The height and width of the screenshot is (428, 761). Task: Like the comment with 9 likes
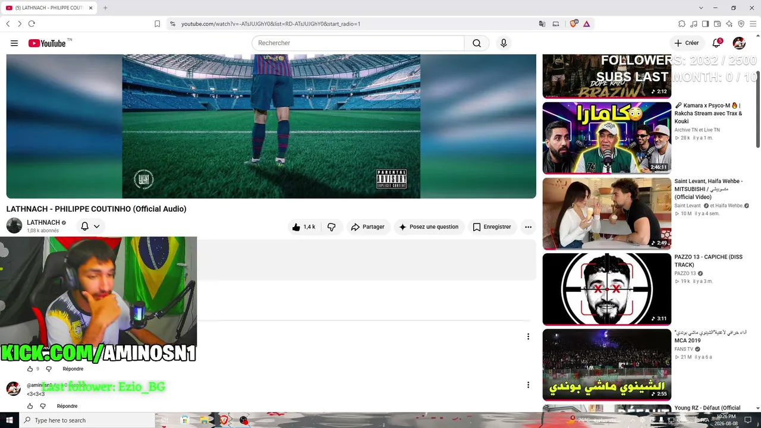pyautogui.click(x=30, y=369)
